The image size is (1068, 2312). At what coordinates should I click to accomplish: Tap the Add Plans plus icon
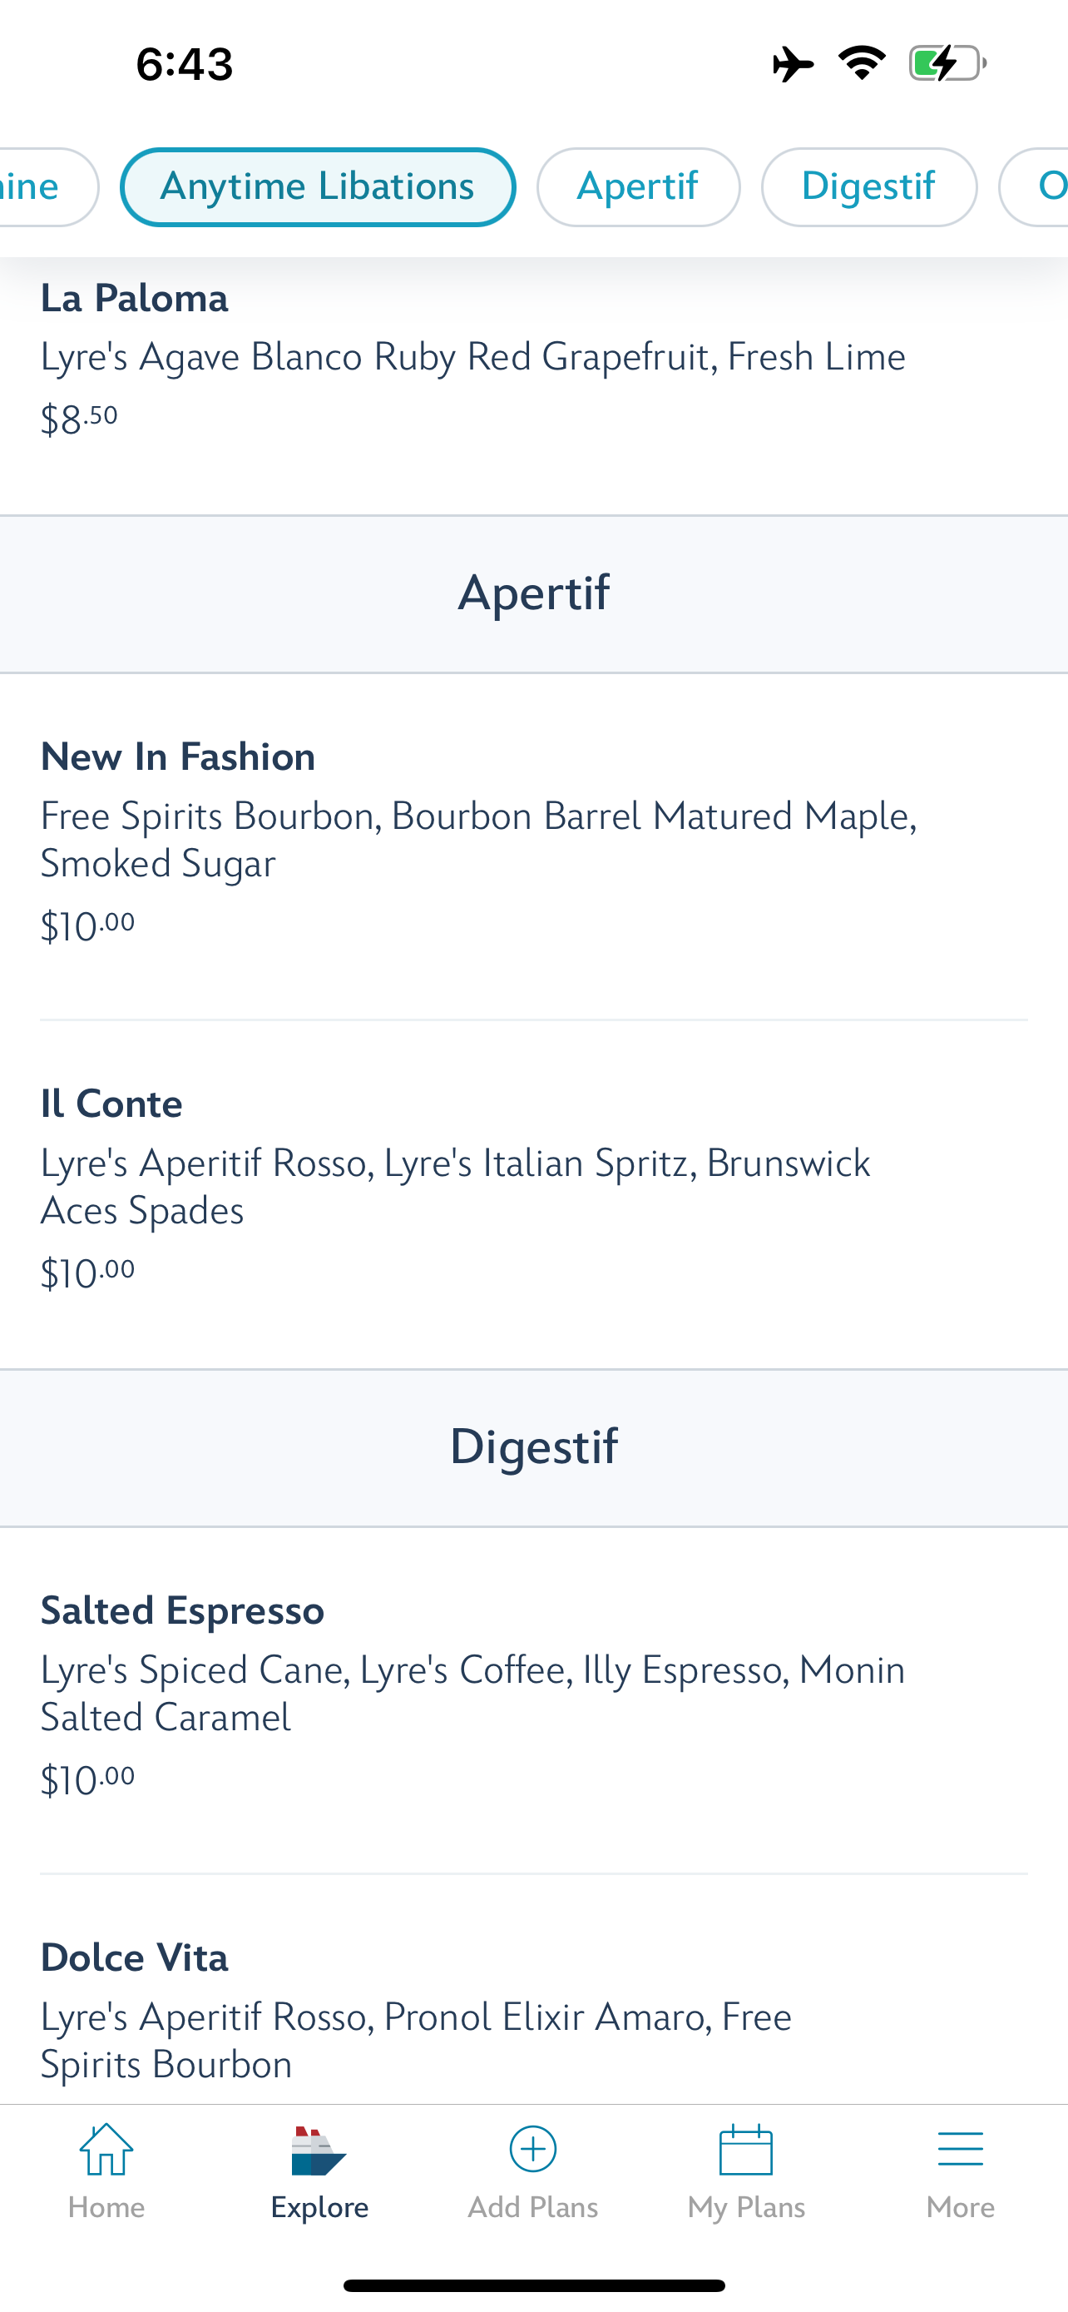pos(532,2149)
